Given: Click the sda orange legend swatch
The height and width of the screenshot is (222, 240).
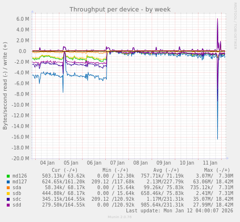Looking at the screenshot, I should click(x=8, y=188).
